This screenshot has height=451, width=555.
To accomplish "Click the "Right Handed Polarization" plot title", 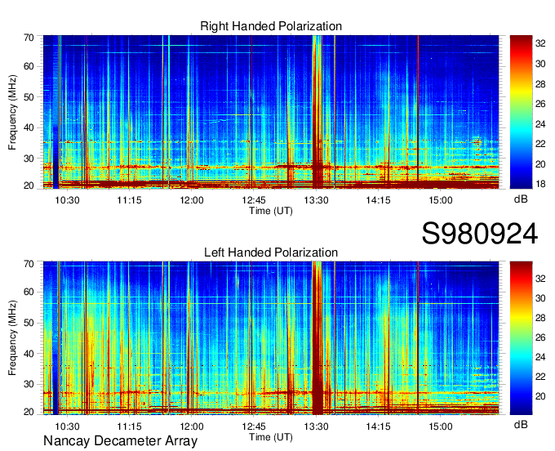I will click(x=271, y=26).
